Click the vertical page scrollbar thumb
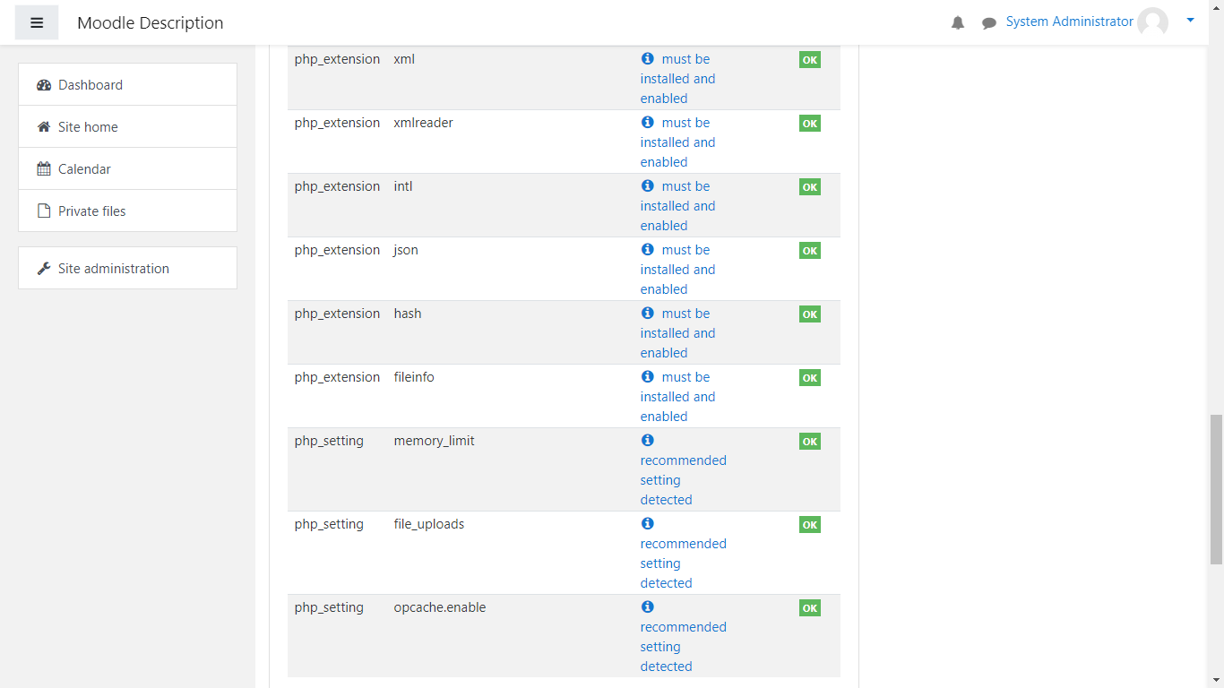 pos(1216,489)
